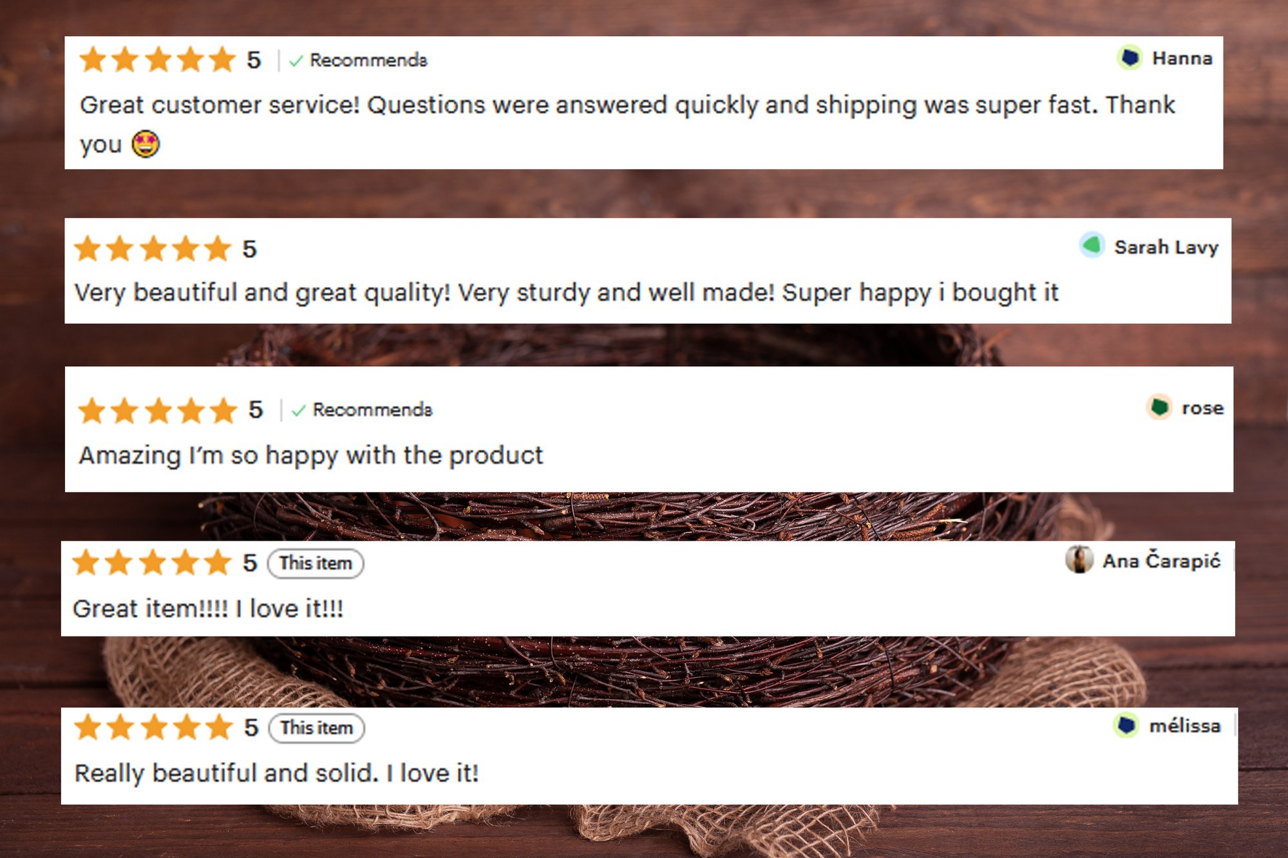Click the Recommends checkmark on rose's review

coord(298,411)
